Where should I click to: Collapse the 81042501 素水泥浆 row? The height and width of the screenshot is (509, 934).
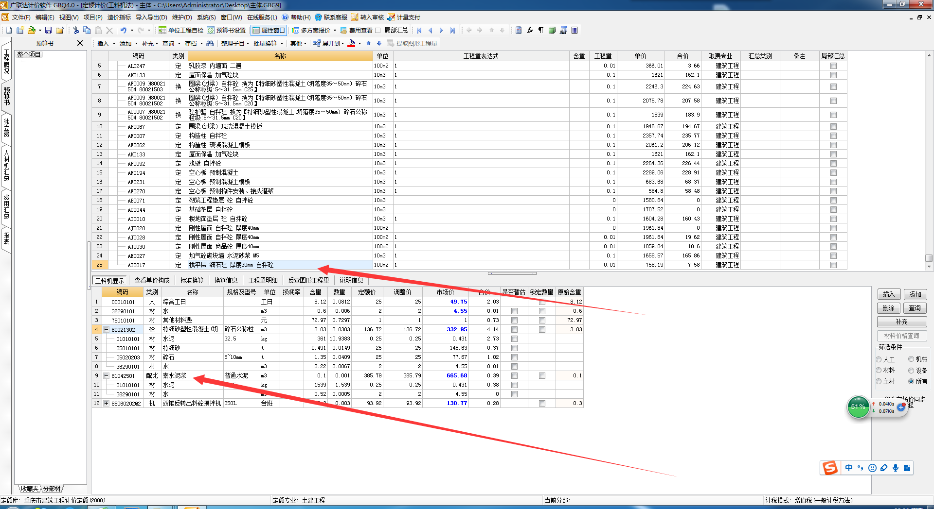pos(106,375)
